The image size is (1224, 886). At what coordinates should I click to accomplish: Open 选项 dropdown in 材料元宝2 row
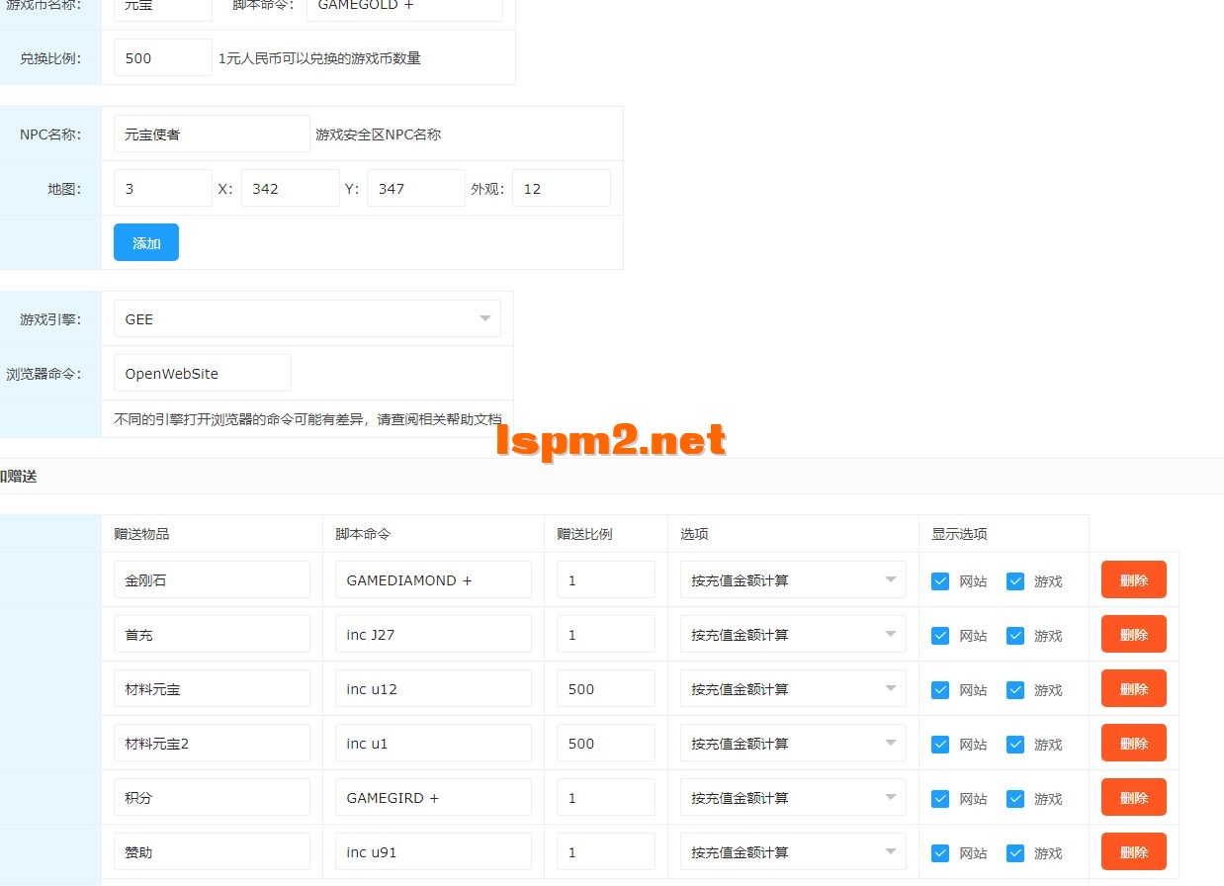point(793,743)
